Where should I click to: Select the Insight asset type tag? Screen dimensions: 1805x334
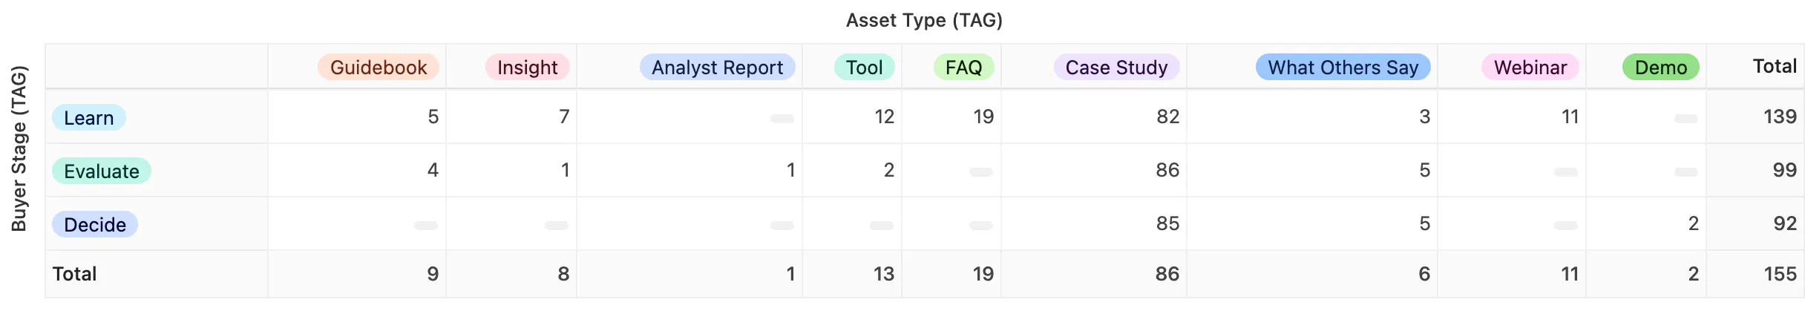click(x=527, y=68)
